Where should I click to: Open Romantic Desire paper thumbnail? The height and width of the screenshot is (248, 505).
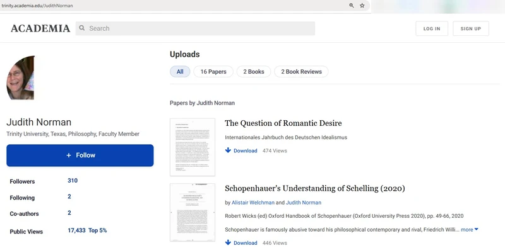(193, 147)
